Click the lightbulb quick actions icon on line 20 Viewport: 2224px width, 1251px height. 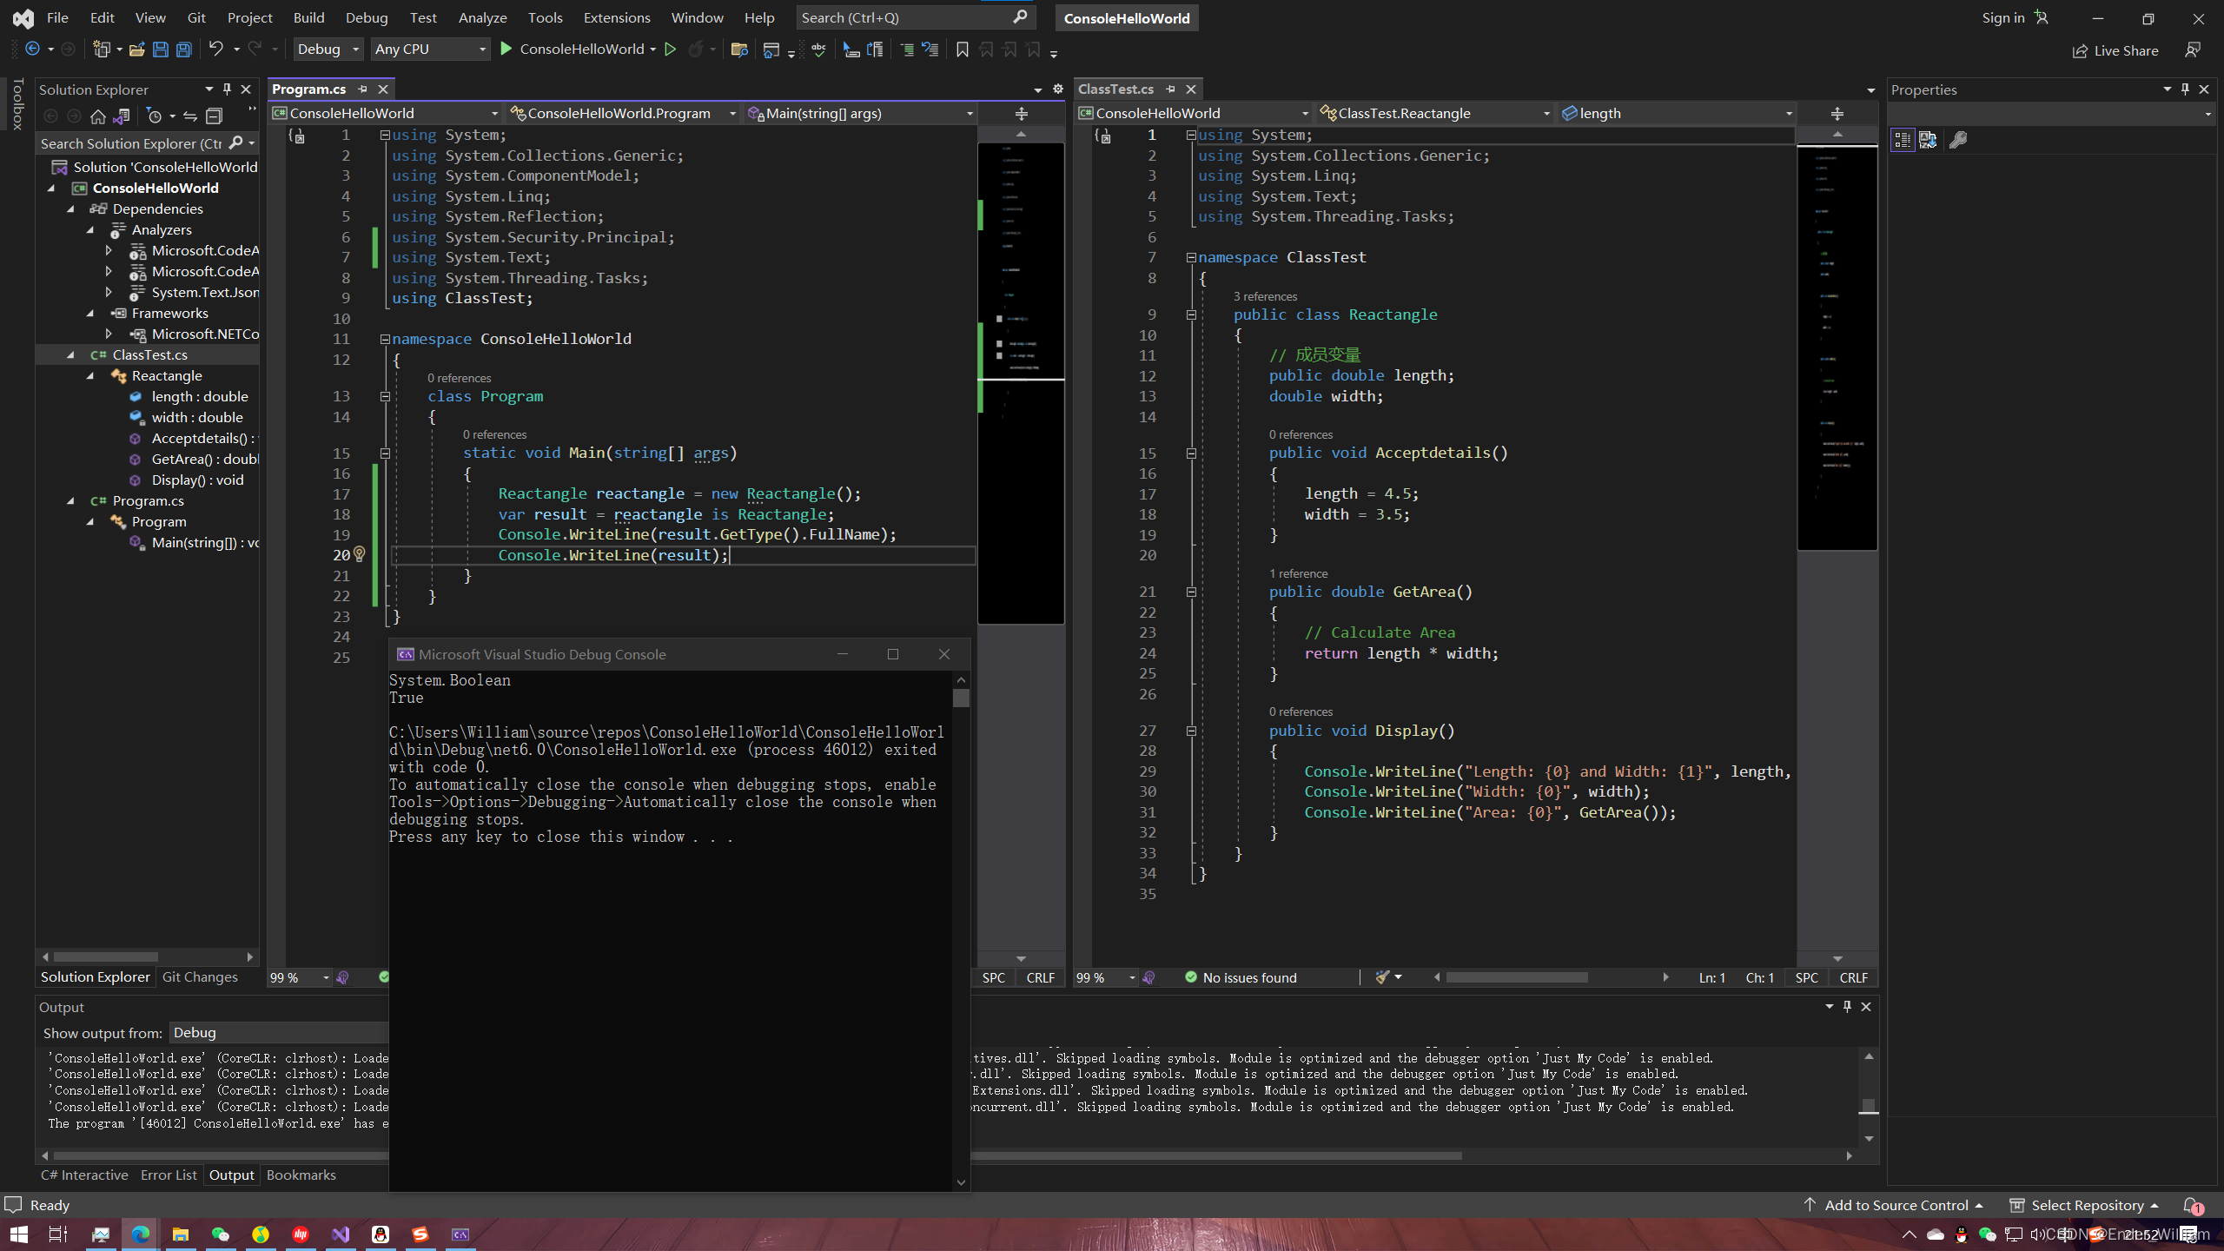[359, 554]
